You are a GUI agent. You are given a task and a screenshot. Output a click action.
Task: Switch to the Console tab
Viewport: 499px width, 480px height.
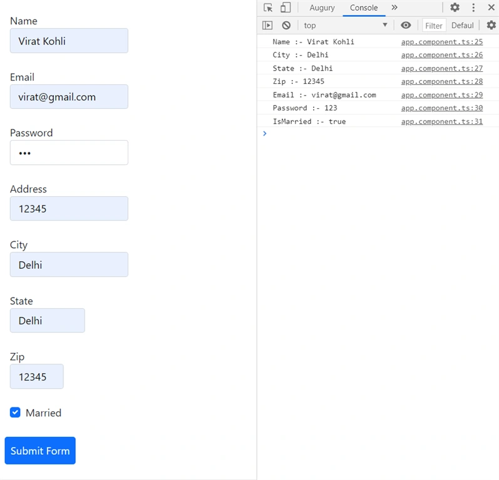coord(364,8)
